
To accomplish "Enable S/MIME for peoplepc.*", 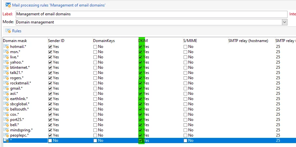I will coord(185,135).
